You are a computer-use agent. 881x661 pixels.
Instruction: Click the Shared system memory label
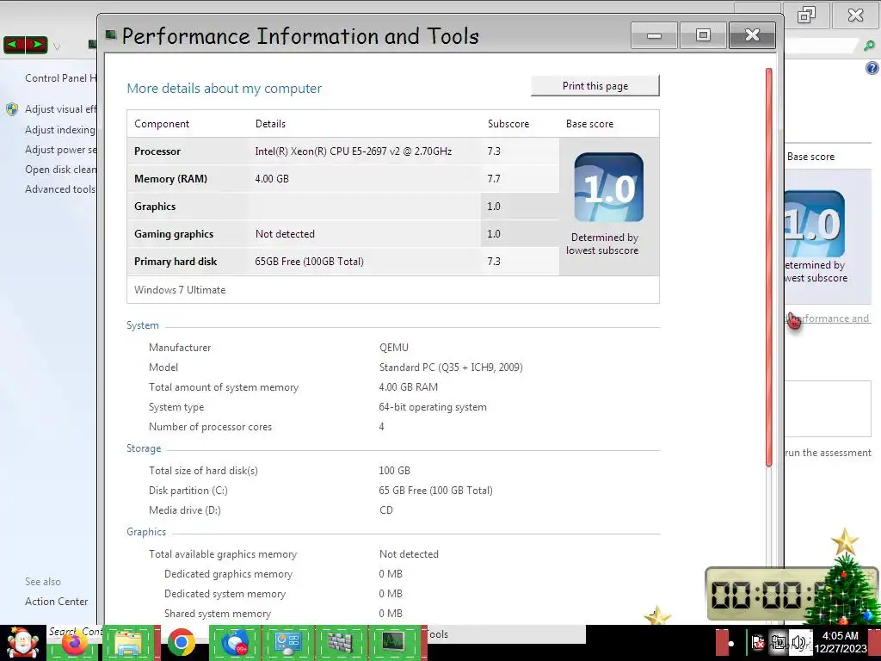coord(218,613)
